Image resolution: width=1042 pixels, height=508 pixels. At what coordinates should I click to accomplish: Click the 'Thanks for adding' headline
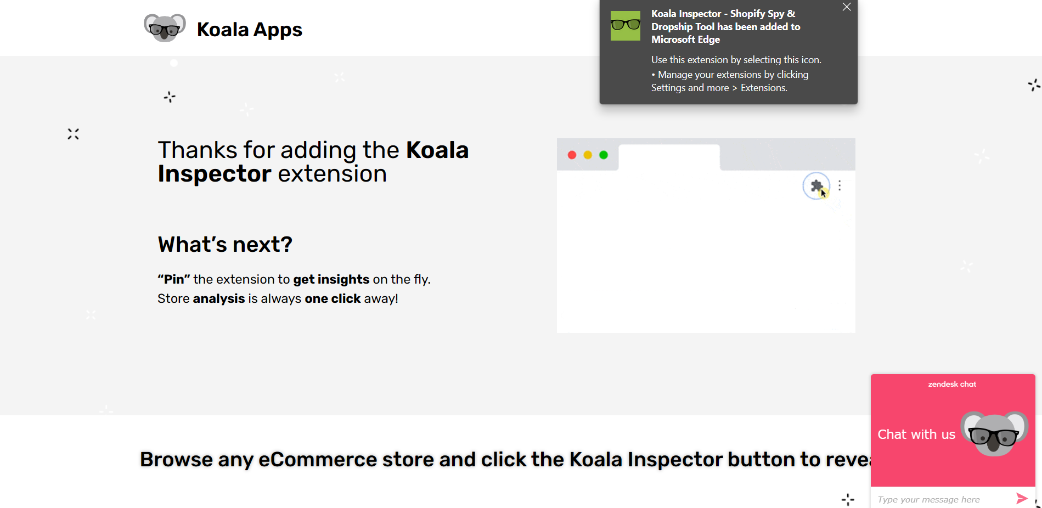[x=313, y=162]
